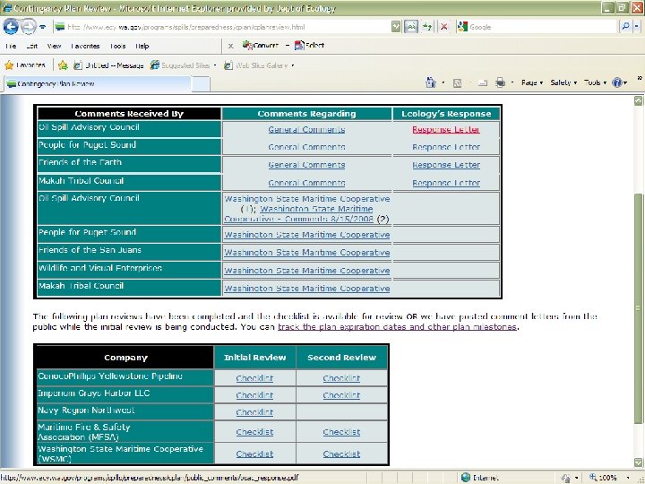Open the Untitled – Message favorite
The height and width of the screenshot is (484, 645).
pyautogui.click(x=108, y=65)
